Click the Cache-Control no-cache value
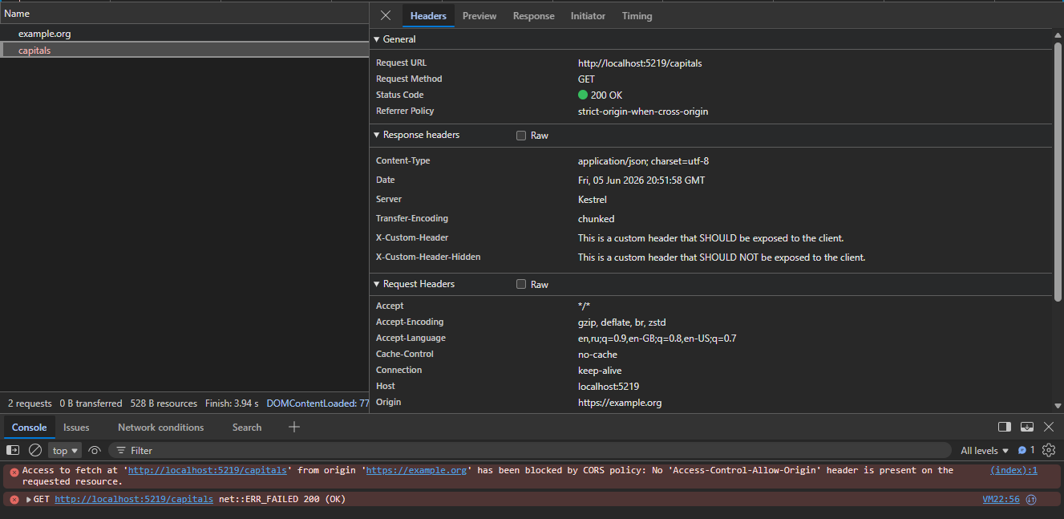1064x519 pixels. 597,355
